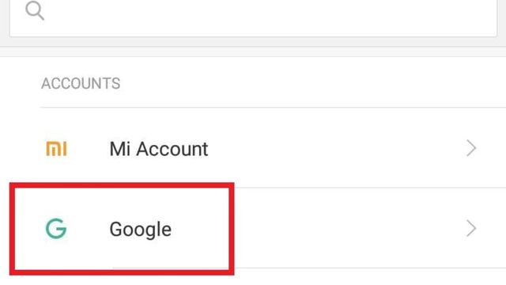Select the Google label text
This screenshot has height=285, width=506.
(x=141, y=230)
